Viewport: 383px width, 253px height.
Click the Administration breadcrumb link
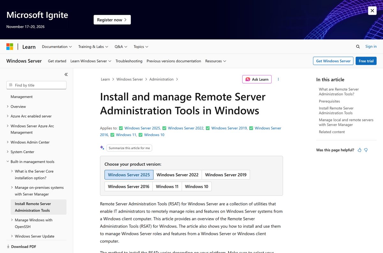pos(161,79)
